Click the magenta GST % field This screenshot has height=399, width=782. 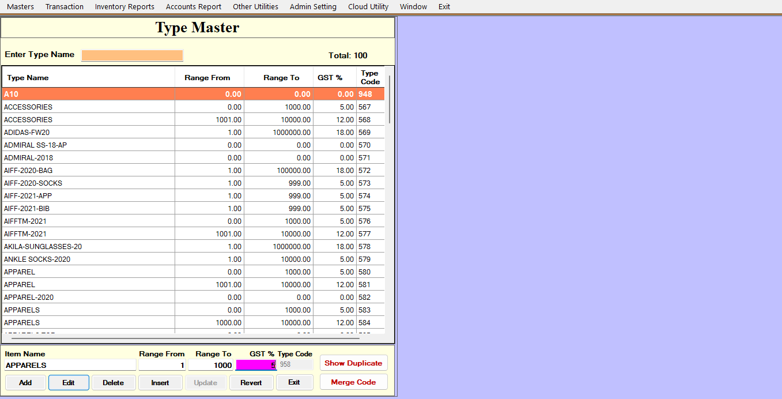[x=255, y=365]
